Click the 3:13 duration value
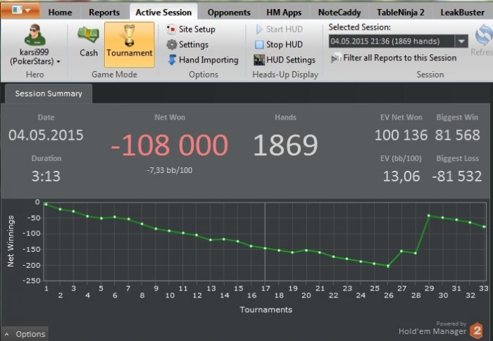The image size is (493, 341). point(46,176)
